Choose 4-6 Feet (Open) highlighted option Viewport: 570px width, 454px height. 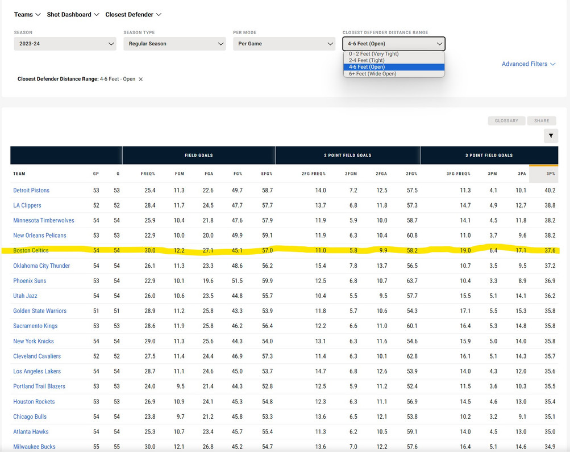tap(394, 67)
